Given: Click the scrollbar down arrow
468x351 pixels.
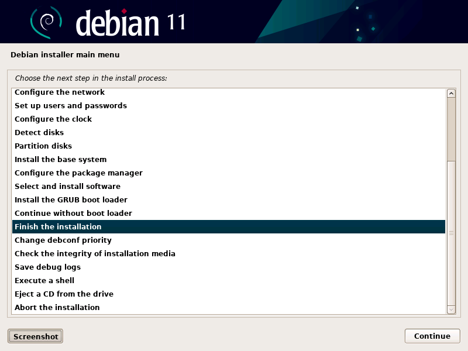Looking at the screenshot, I should 451,310.
